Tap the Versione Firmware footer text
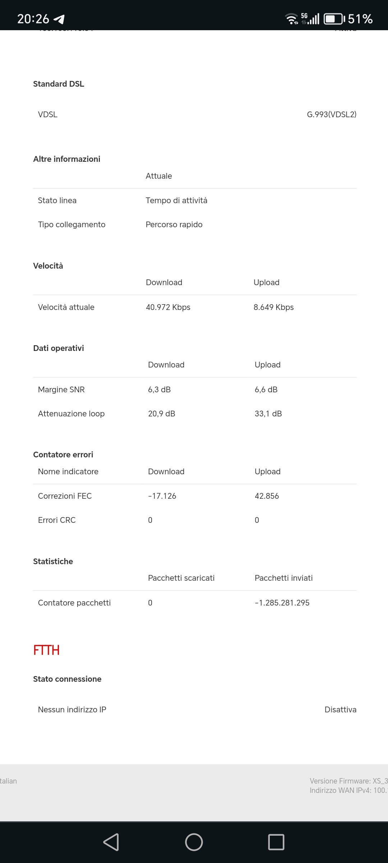 pyautogui.click(x=348, y=781)
